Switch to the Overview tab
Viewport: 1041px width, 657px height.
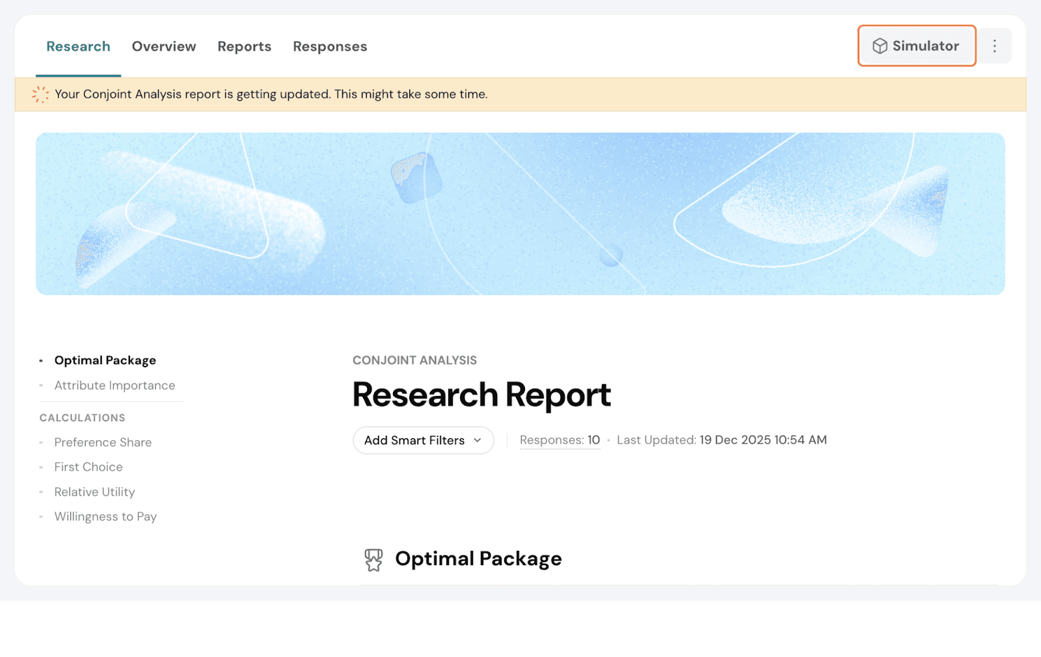pos(164,47)
